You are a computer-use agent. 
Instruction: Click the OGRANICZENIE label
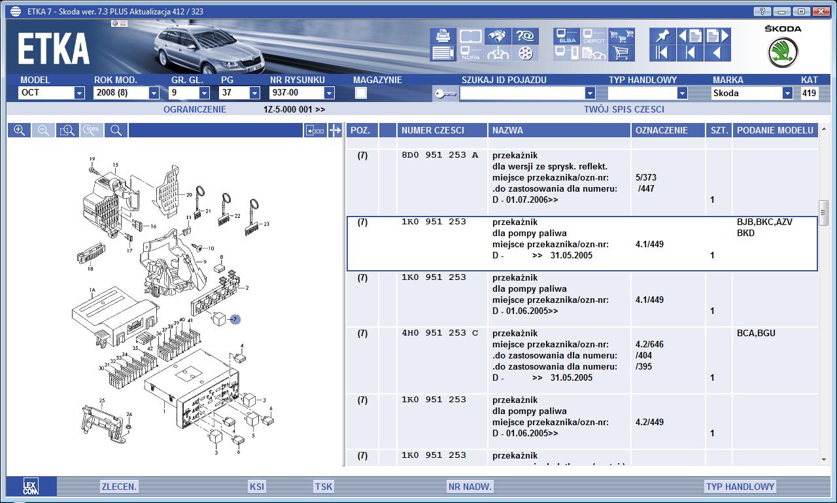195,109
